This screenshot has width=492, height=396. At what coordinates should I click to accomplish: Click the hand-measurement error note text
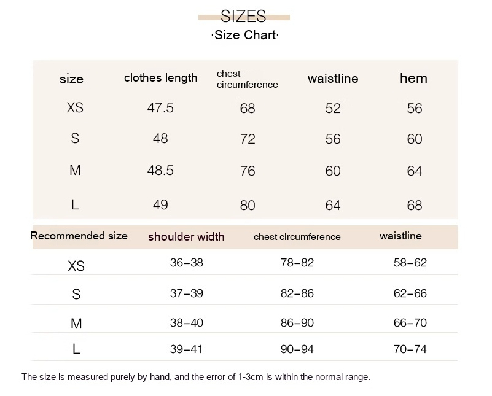click(x=196, y=377)
